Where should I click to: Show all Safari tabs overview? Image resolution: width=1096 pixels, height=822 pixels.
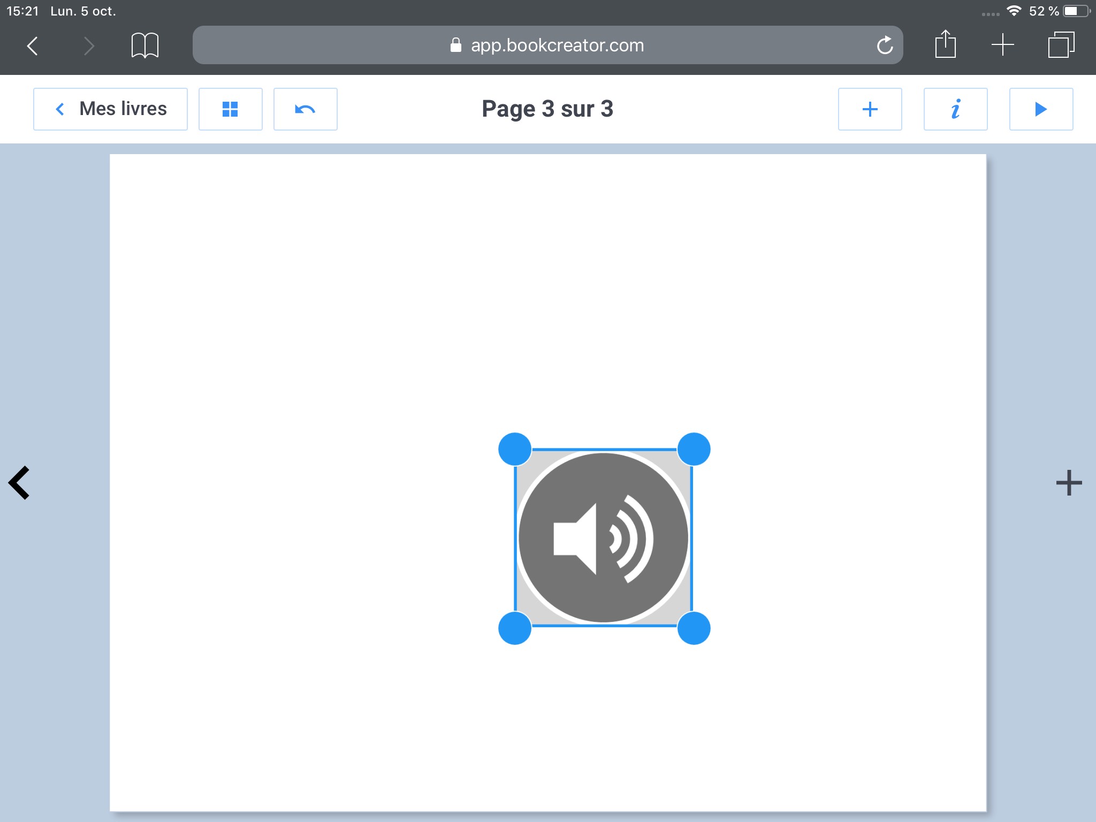pos(1061,44)
